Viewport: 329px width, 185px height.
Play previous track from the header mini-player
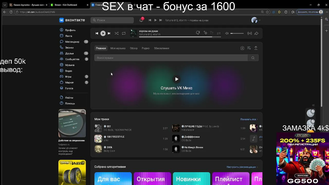[x=150, y=20]
